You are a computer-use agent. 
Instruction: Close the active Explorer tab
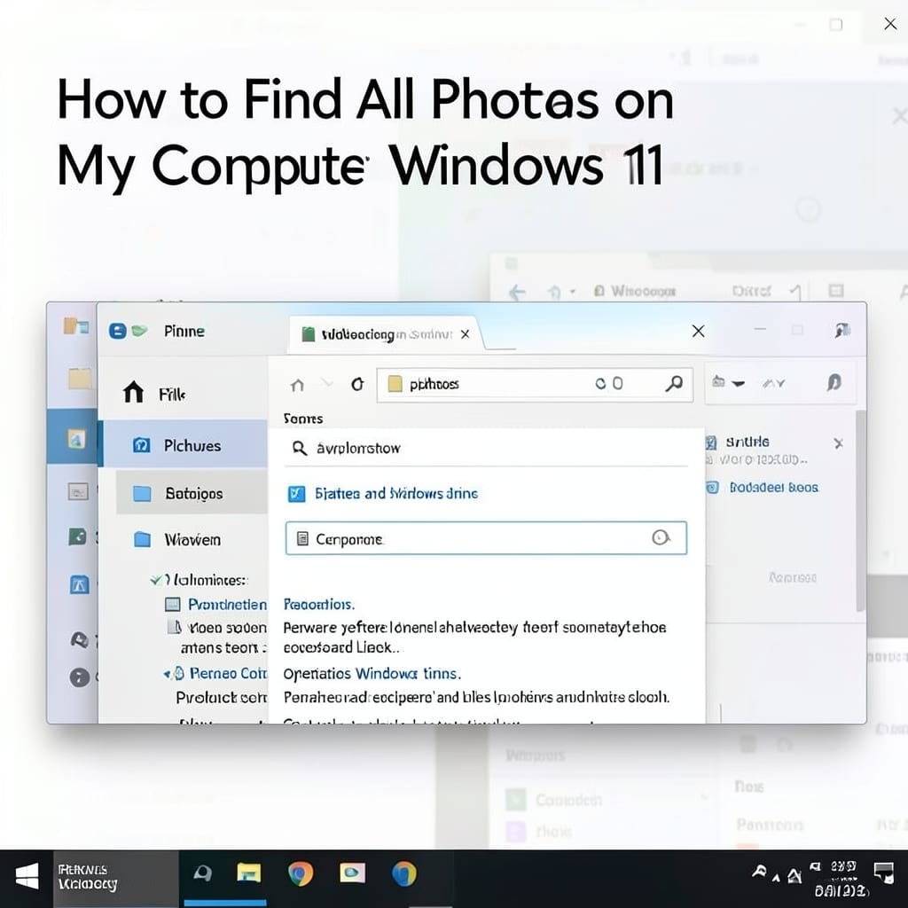click(465, 334)
